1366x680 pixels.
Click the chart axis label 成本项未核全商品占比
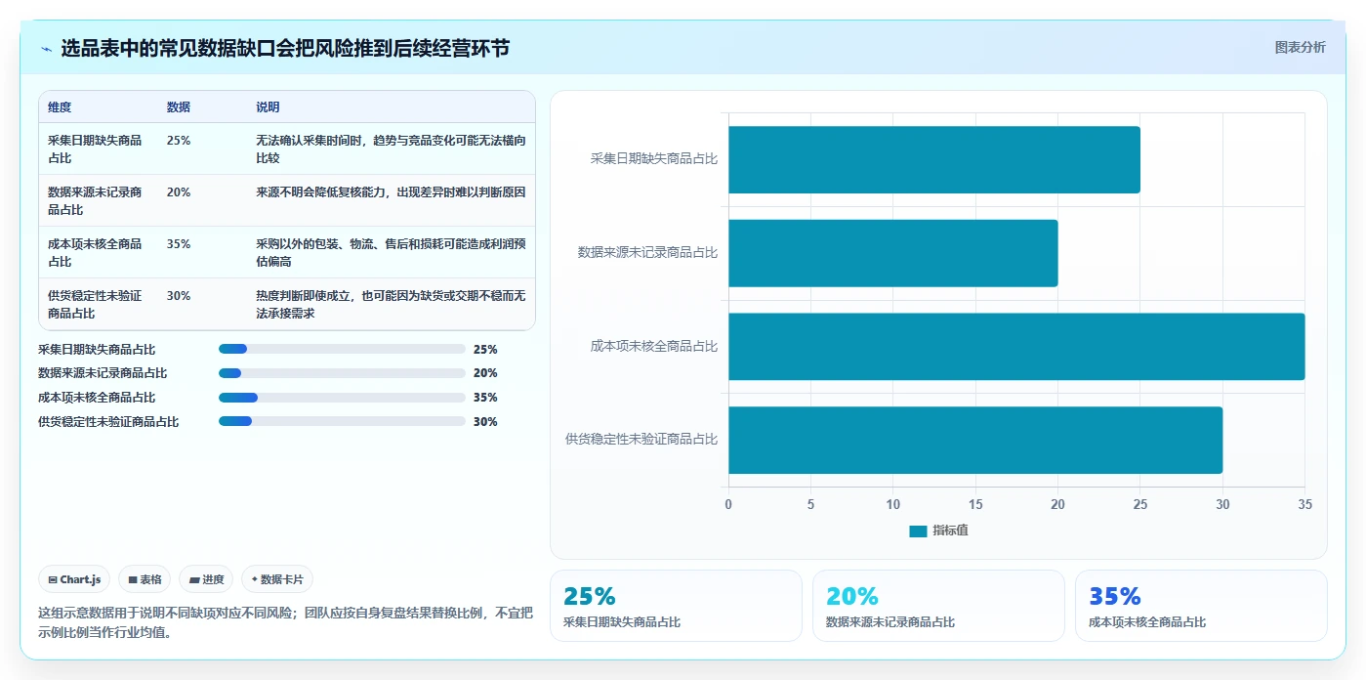[654, 346]
